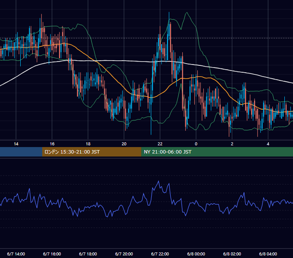Click the London 15:30-21:00 JST session bar
This screenshot has height=258, width=293.
click(x=91, y=152)
